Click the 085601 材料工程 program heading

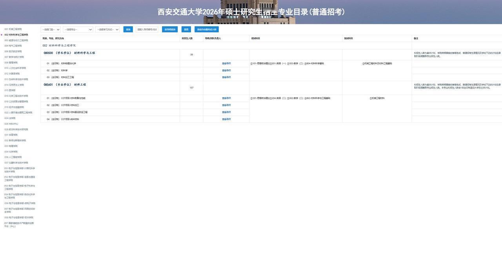click(65, 85)
